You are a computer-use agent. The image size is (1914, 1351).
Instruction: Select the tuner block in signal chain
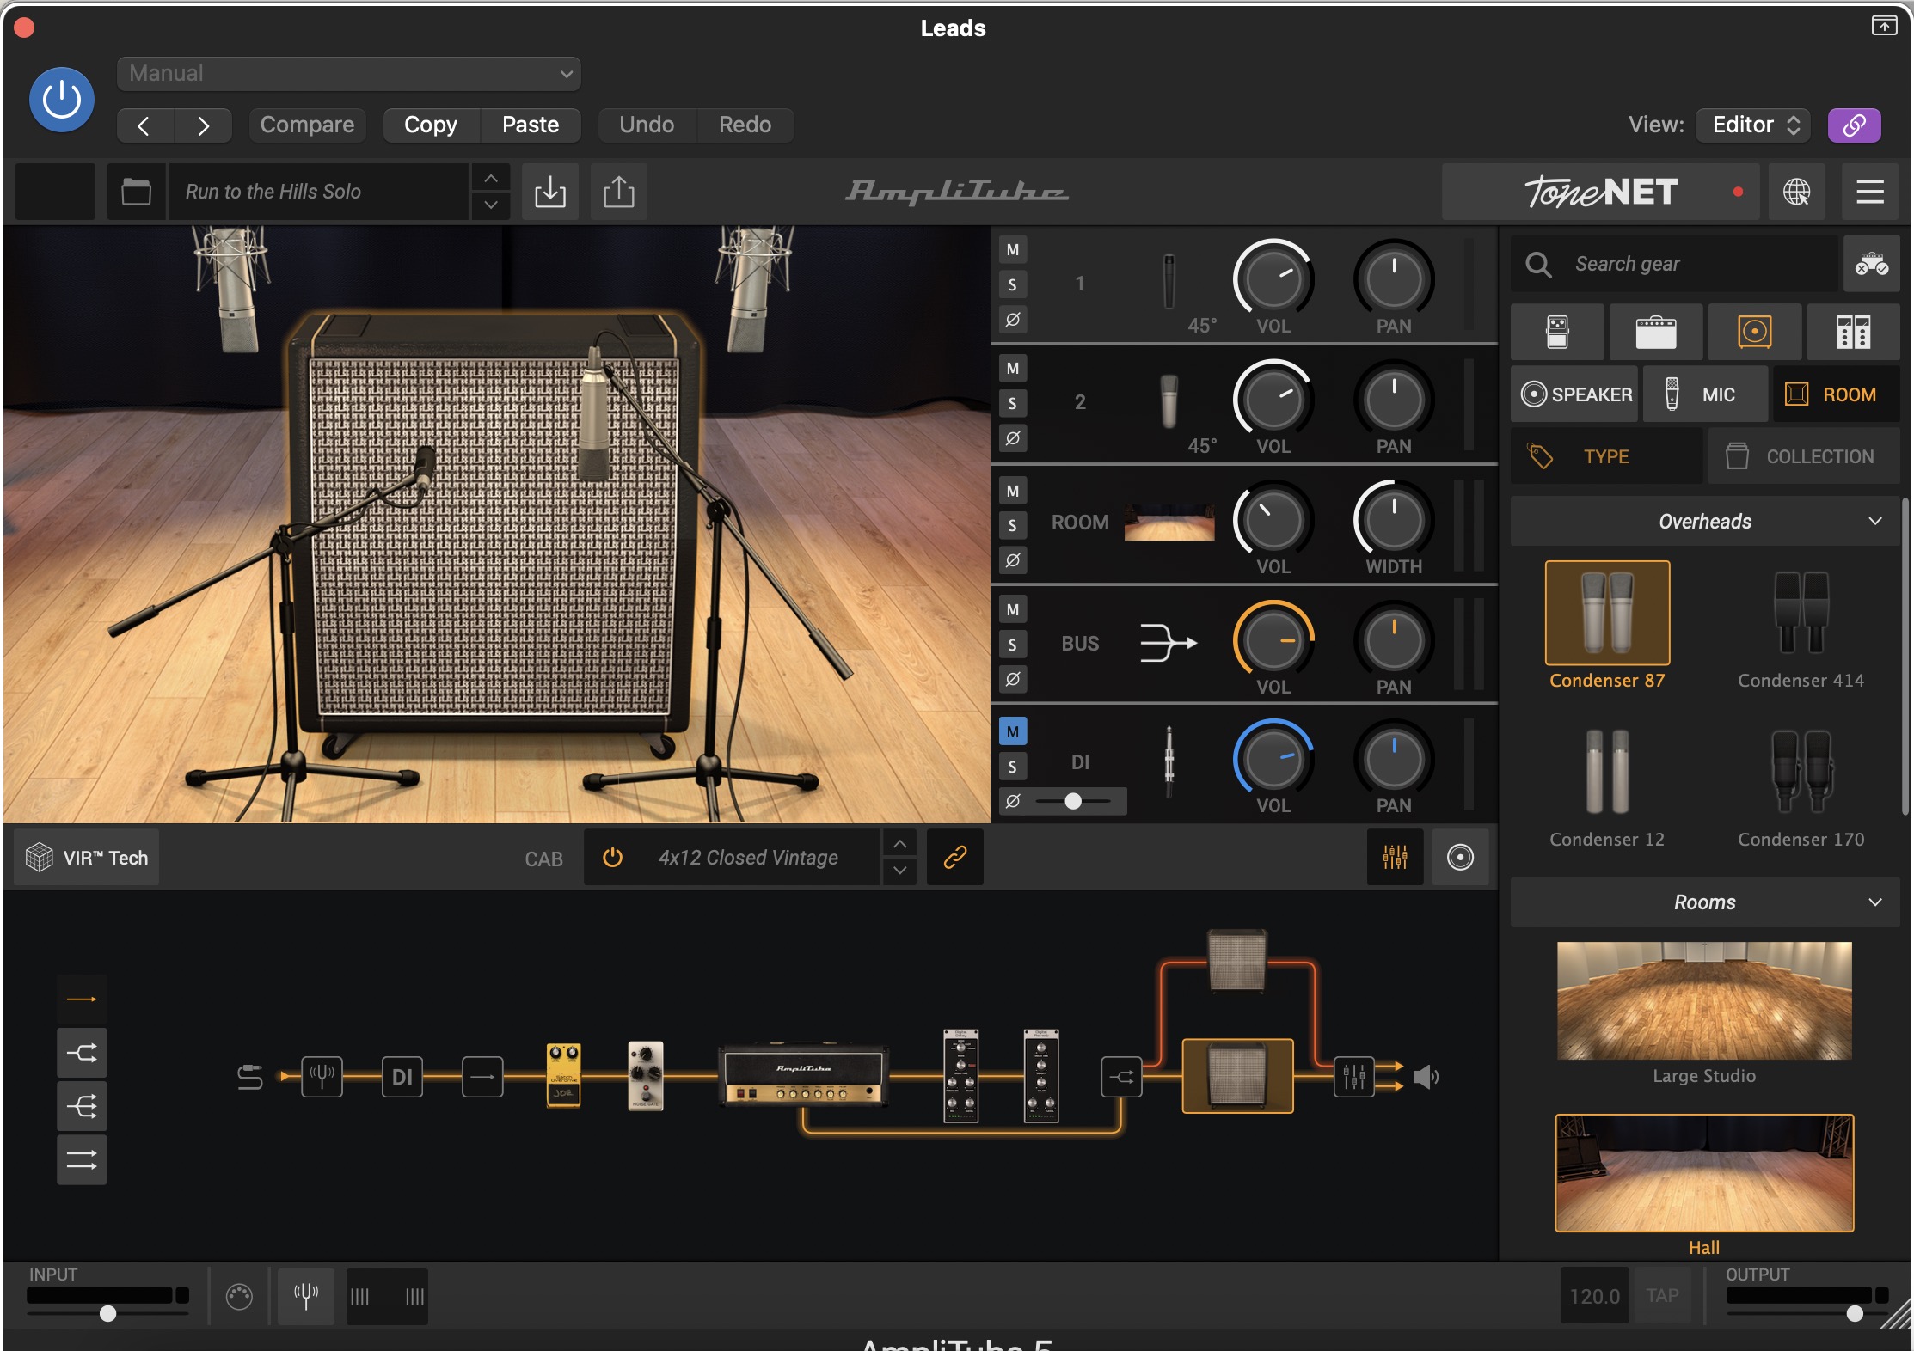coord(322,1076)
